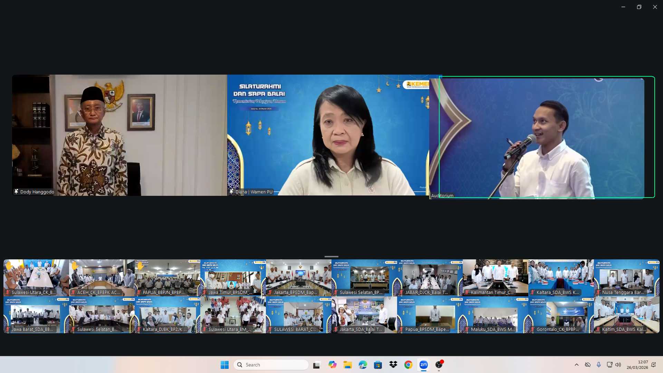Toggle do-not-disturb bell in the system tray
This screenshot has height=373, width=663.
[654, 365]
